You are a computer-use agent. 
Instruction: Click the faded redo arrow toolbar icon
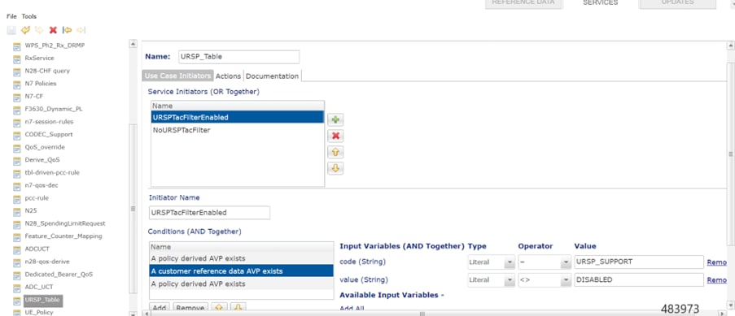[x=39, y=30]
